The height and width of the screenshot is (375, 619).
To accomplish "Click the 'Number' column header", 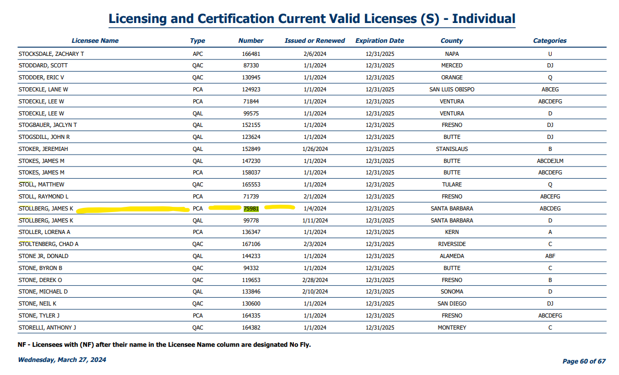I will coord(251,41).
